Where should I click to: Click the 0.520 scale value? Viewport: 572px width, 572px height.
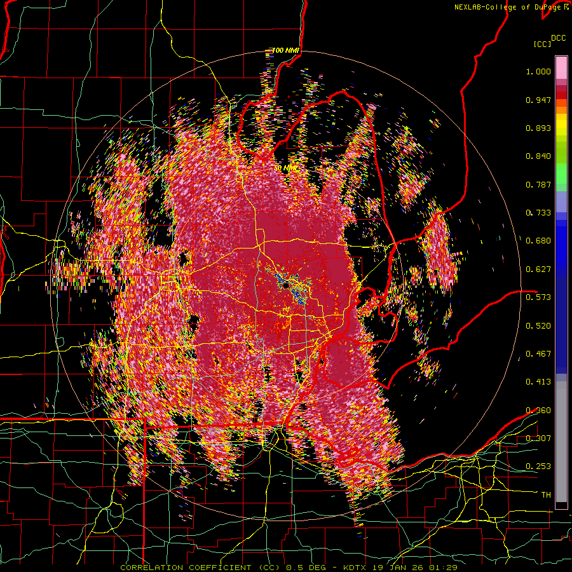point(538,325)
